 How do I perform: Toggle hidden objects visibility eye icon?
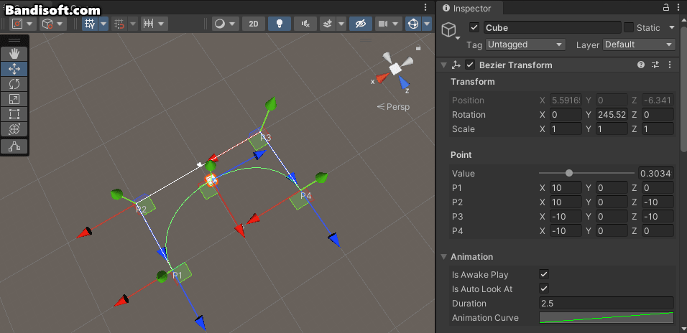tap(361, 24)
